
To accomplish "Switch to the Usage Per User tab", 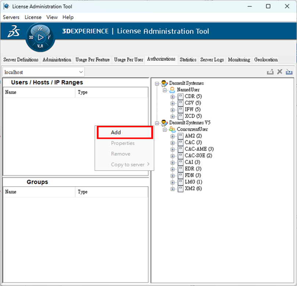I will point(128,60).
